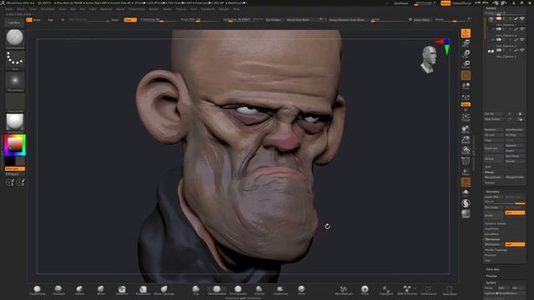
Task: Click the orange Draw mode icon on right shelf
Action: 466,33
